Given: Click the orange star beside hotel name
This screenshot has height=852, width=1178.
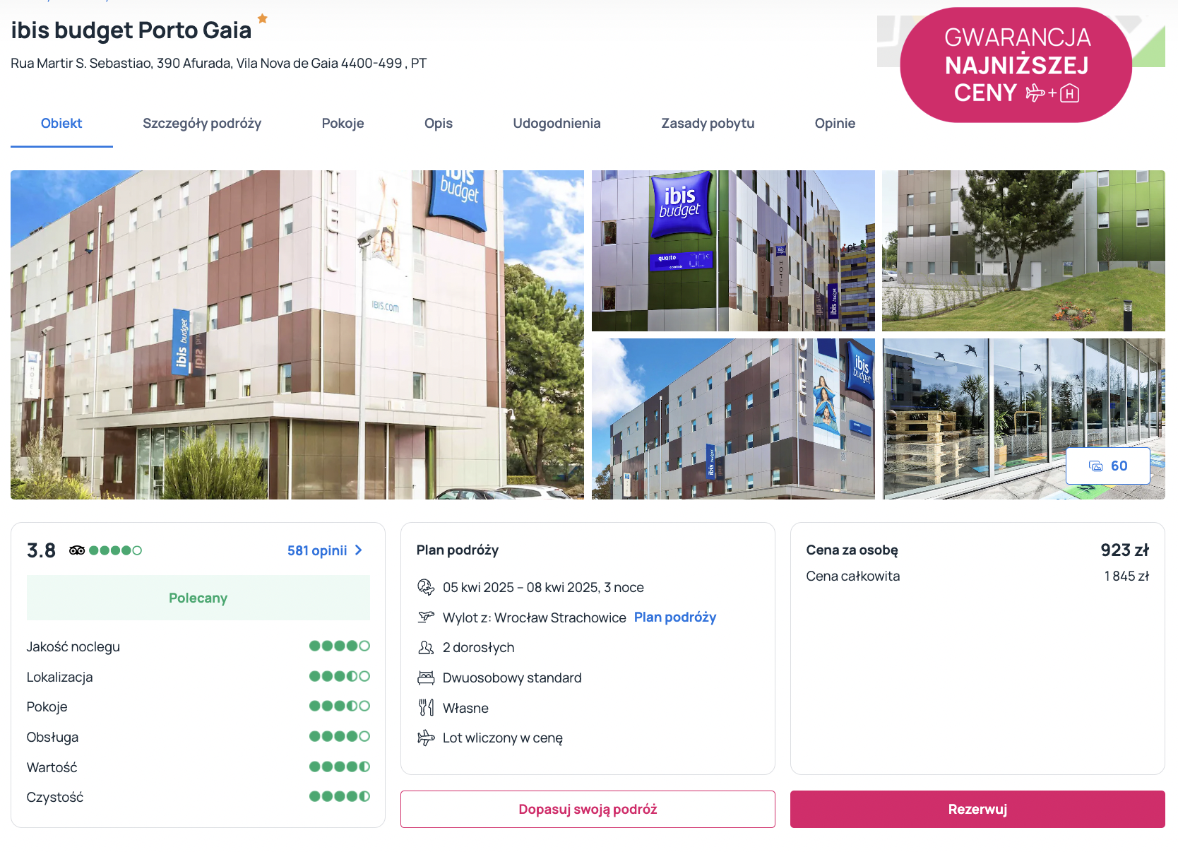Looking at the screenshot, I should pyautogui.click(x=263, y=18).
